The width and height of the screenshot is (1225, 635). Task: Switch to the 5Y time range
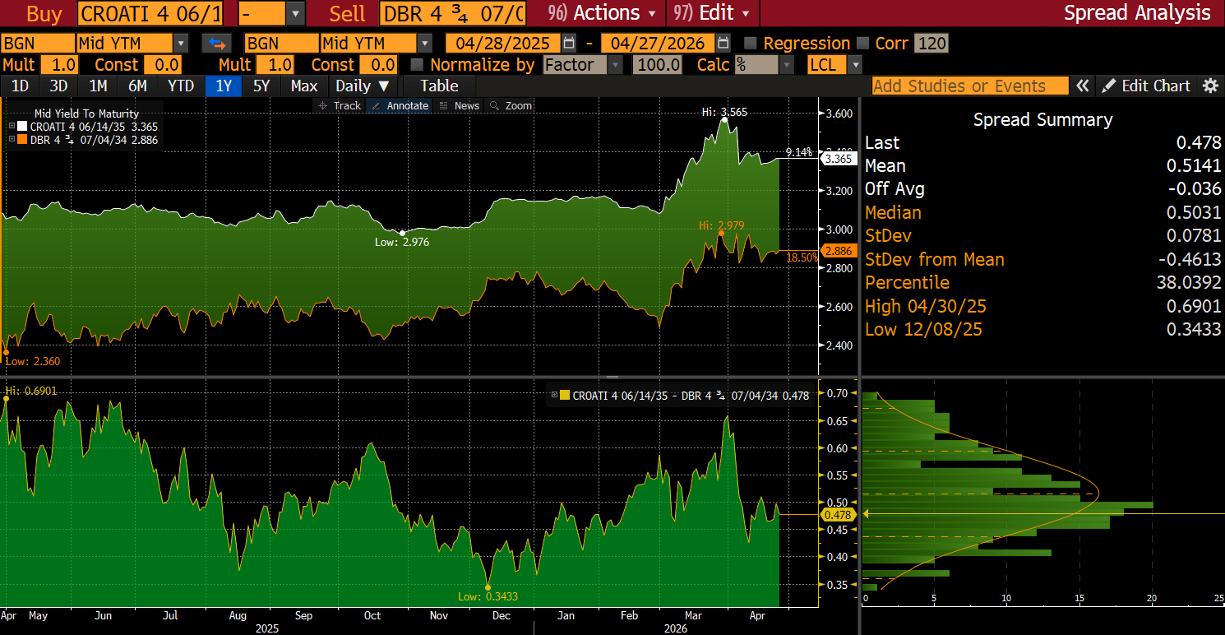coord(261,86)
